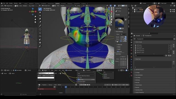Click mirror X axis button in Symmetry
The image size is (176, 99).
(121, 59)
